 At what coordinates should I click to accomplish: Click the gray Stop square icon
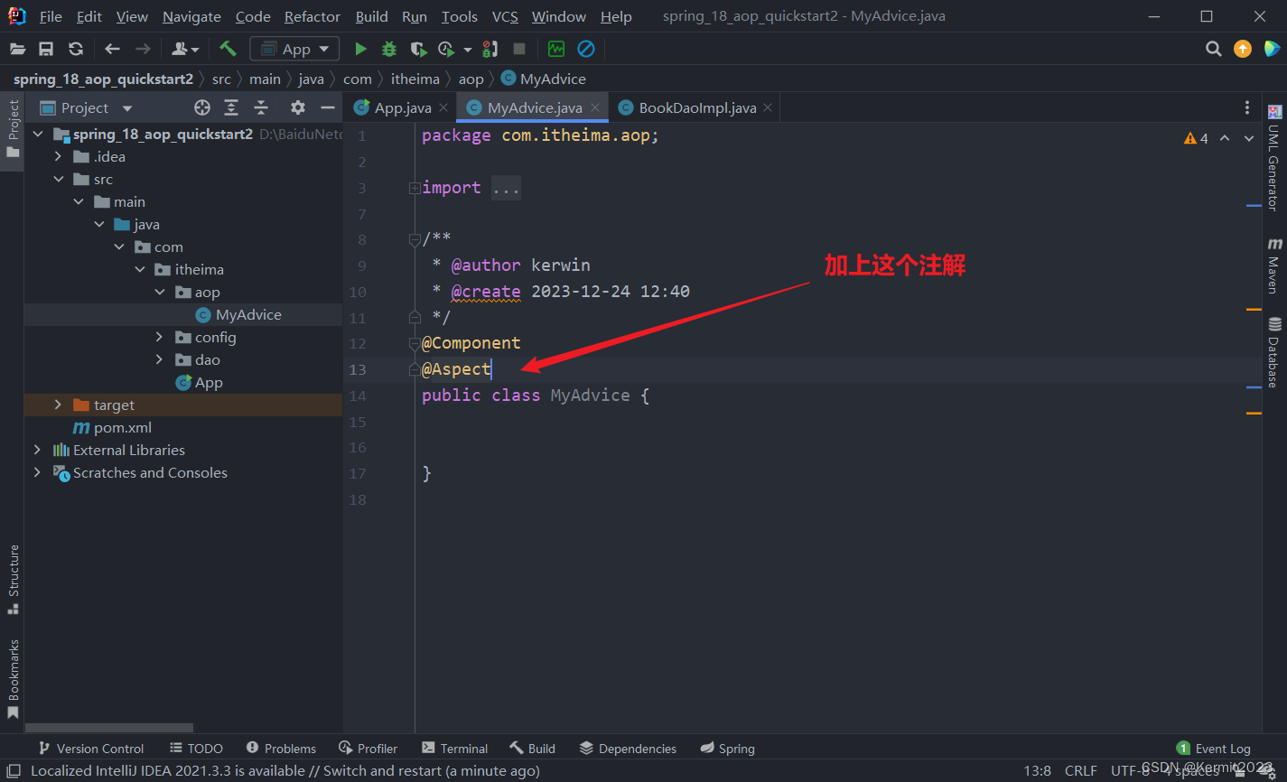point(519,49)
